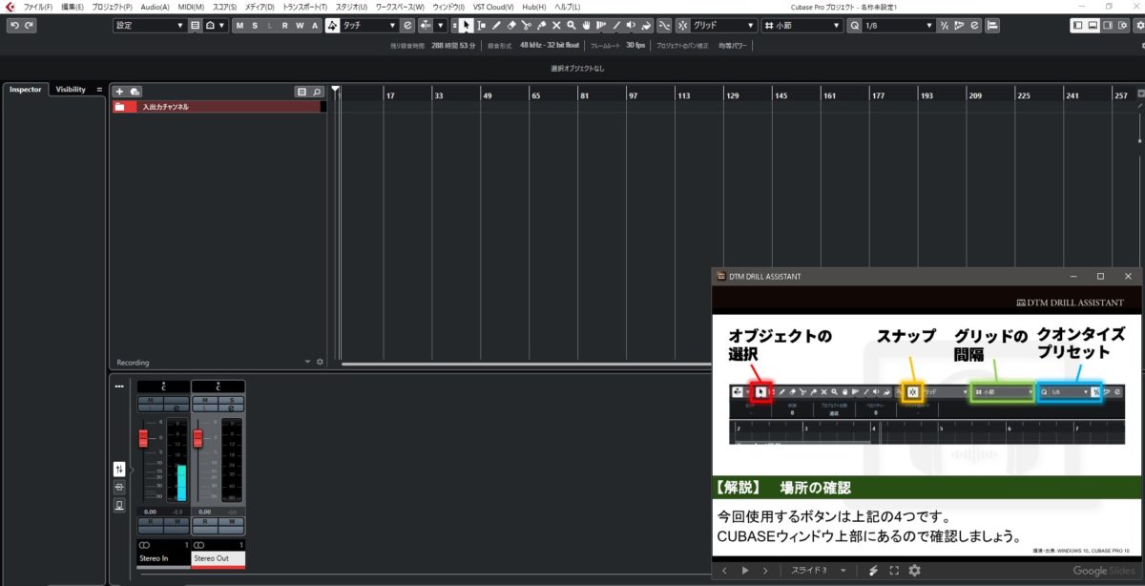Open the プロジェクト(P) menu
The width and height of the screenshot is (1145, 586).
113,7
